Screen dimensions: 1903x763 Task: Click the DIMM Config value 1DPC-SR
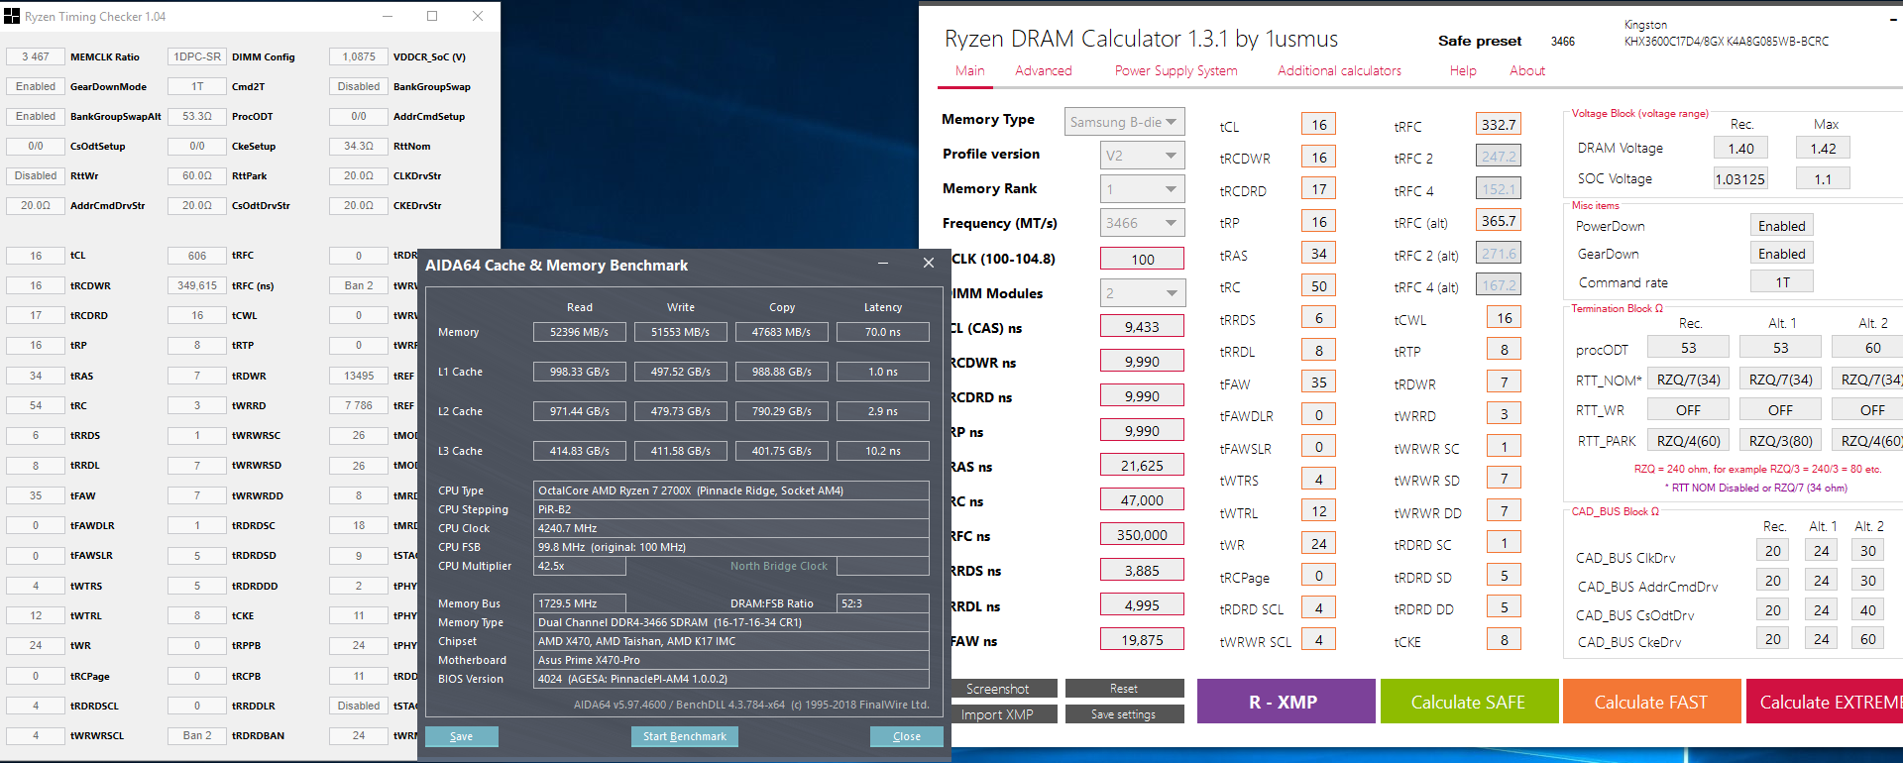197,56
